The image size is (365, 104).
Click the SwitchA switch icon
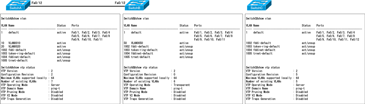(16, 5)
